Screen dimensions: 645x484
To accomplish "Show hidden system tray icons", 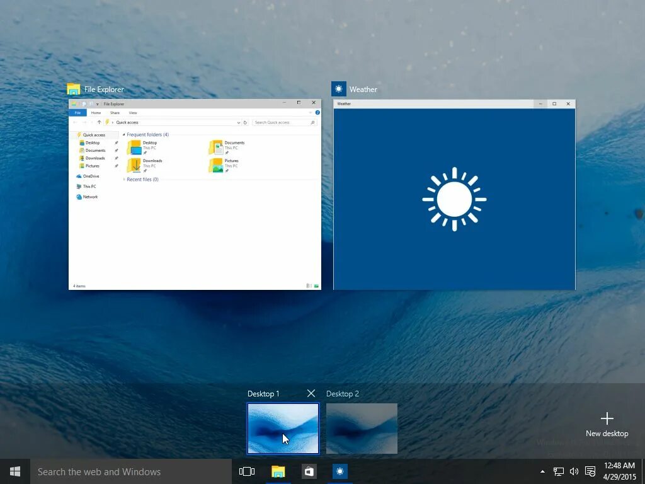I will 542,471.
